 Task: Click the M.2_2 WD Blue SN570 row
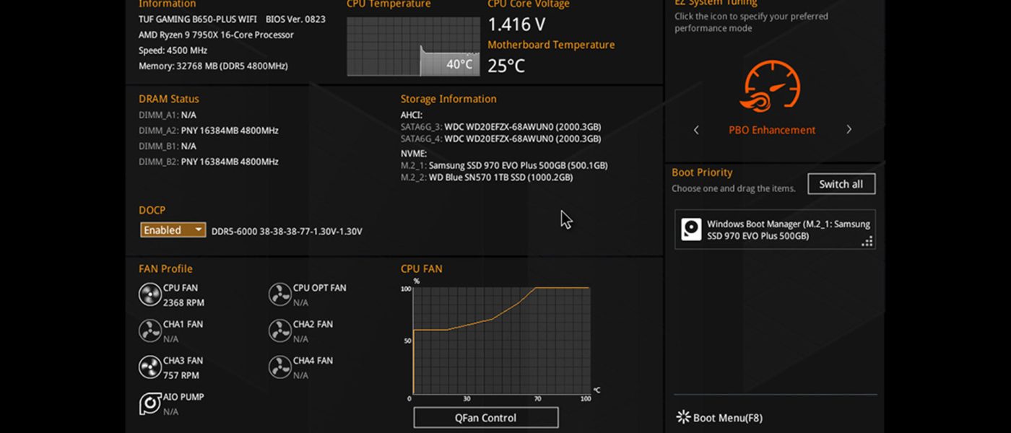tap(487, 177)
